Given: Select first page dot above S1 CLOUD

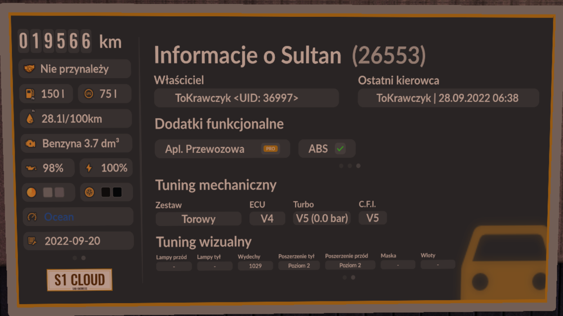Looking at the screenshot, I should tap(75, 258).
